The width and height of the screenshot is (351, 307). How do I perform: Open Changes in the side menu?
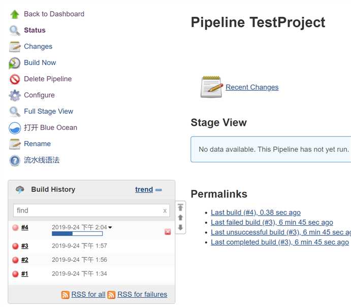click(x=38, y=46)
